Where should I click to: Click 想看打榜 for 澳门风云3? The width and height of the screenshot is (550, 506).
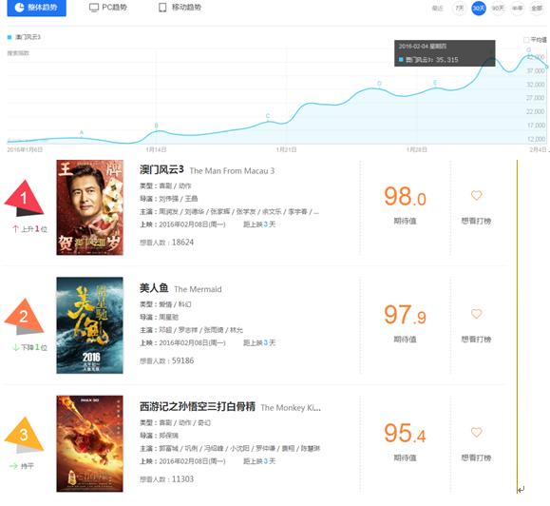coord(476,221)
